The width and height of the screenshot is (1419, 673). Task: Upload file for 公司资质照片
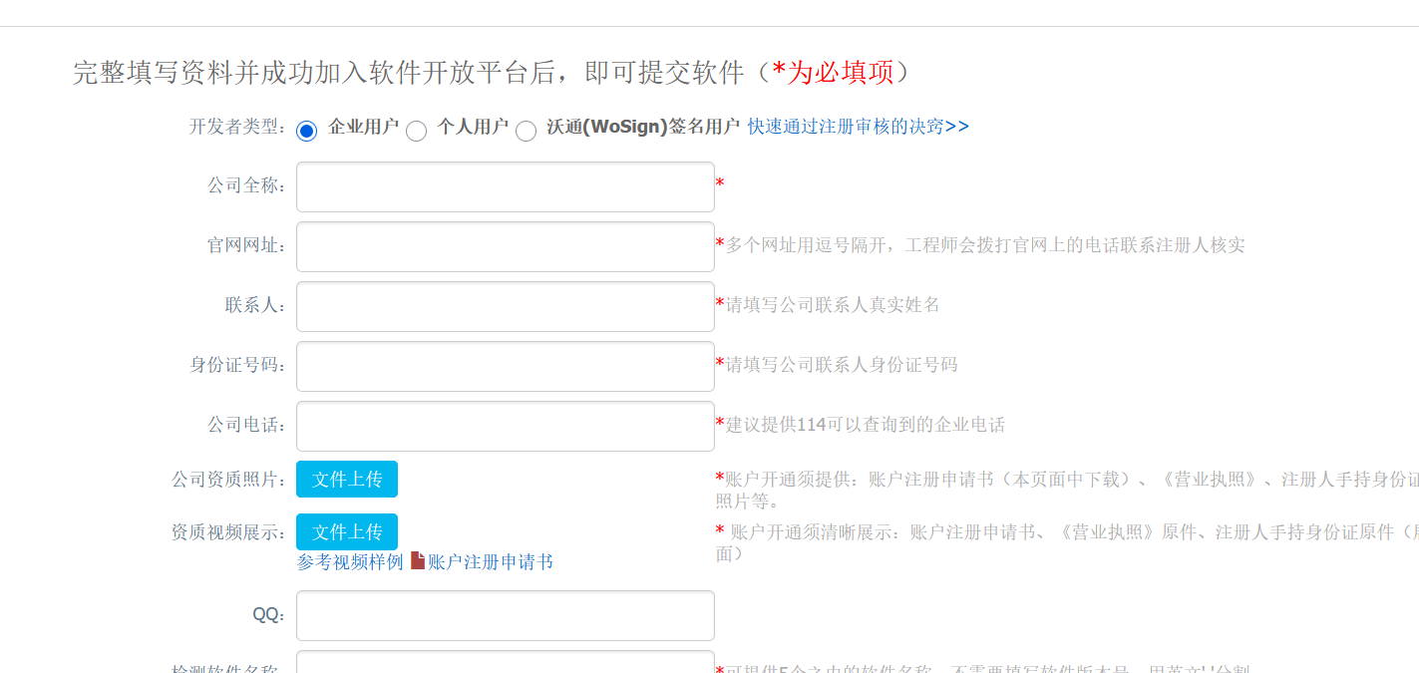coord(347,479)
